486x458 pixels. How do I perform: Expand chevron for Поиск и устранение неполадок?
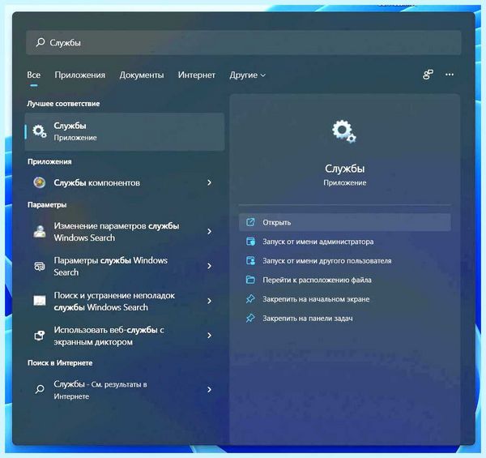pyautogui.click(x=210, y=301)
